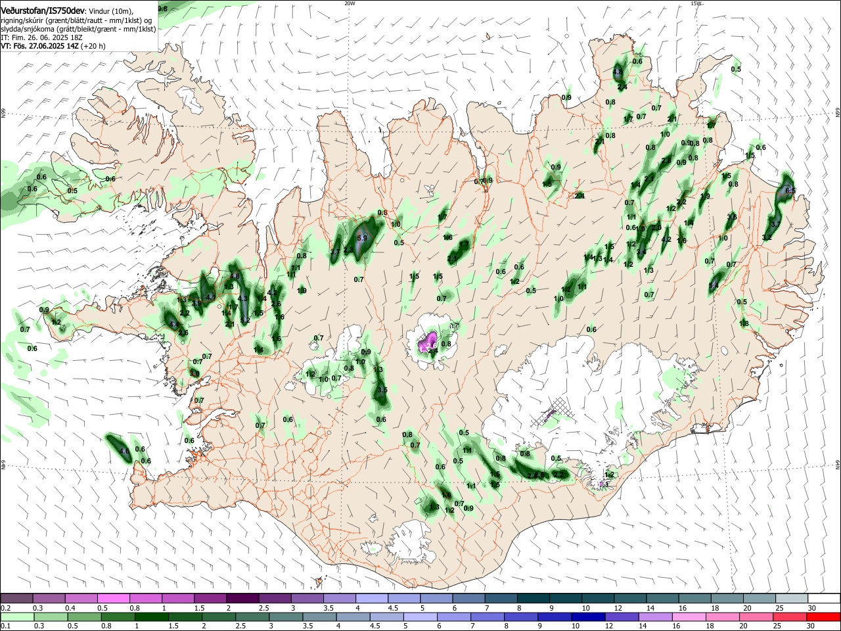841x631 pixels.
Task: Click the '0.1' label on the lower scale
Action: 5,626
